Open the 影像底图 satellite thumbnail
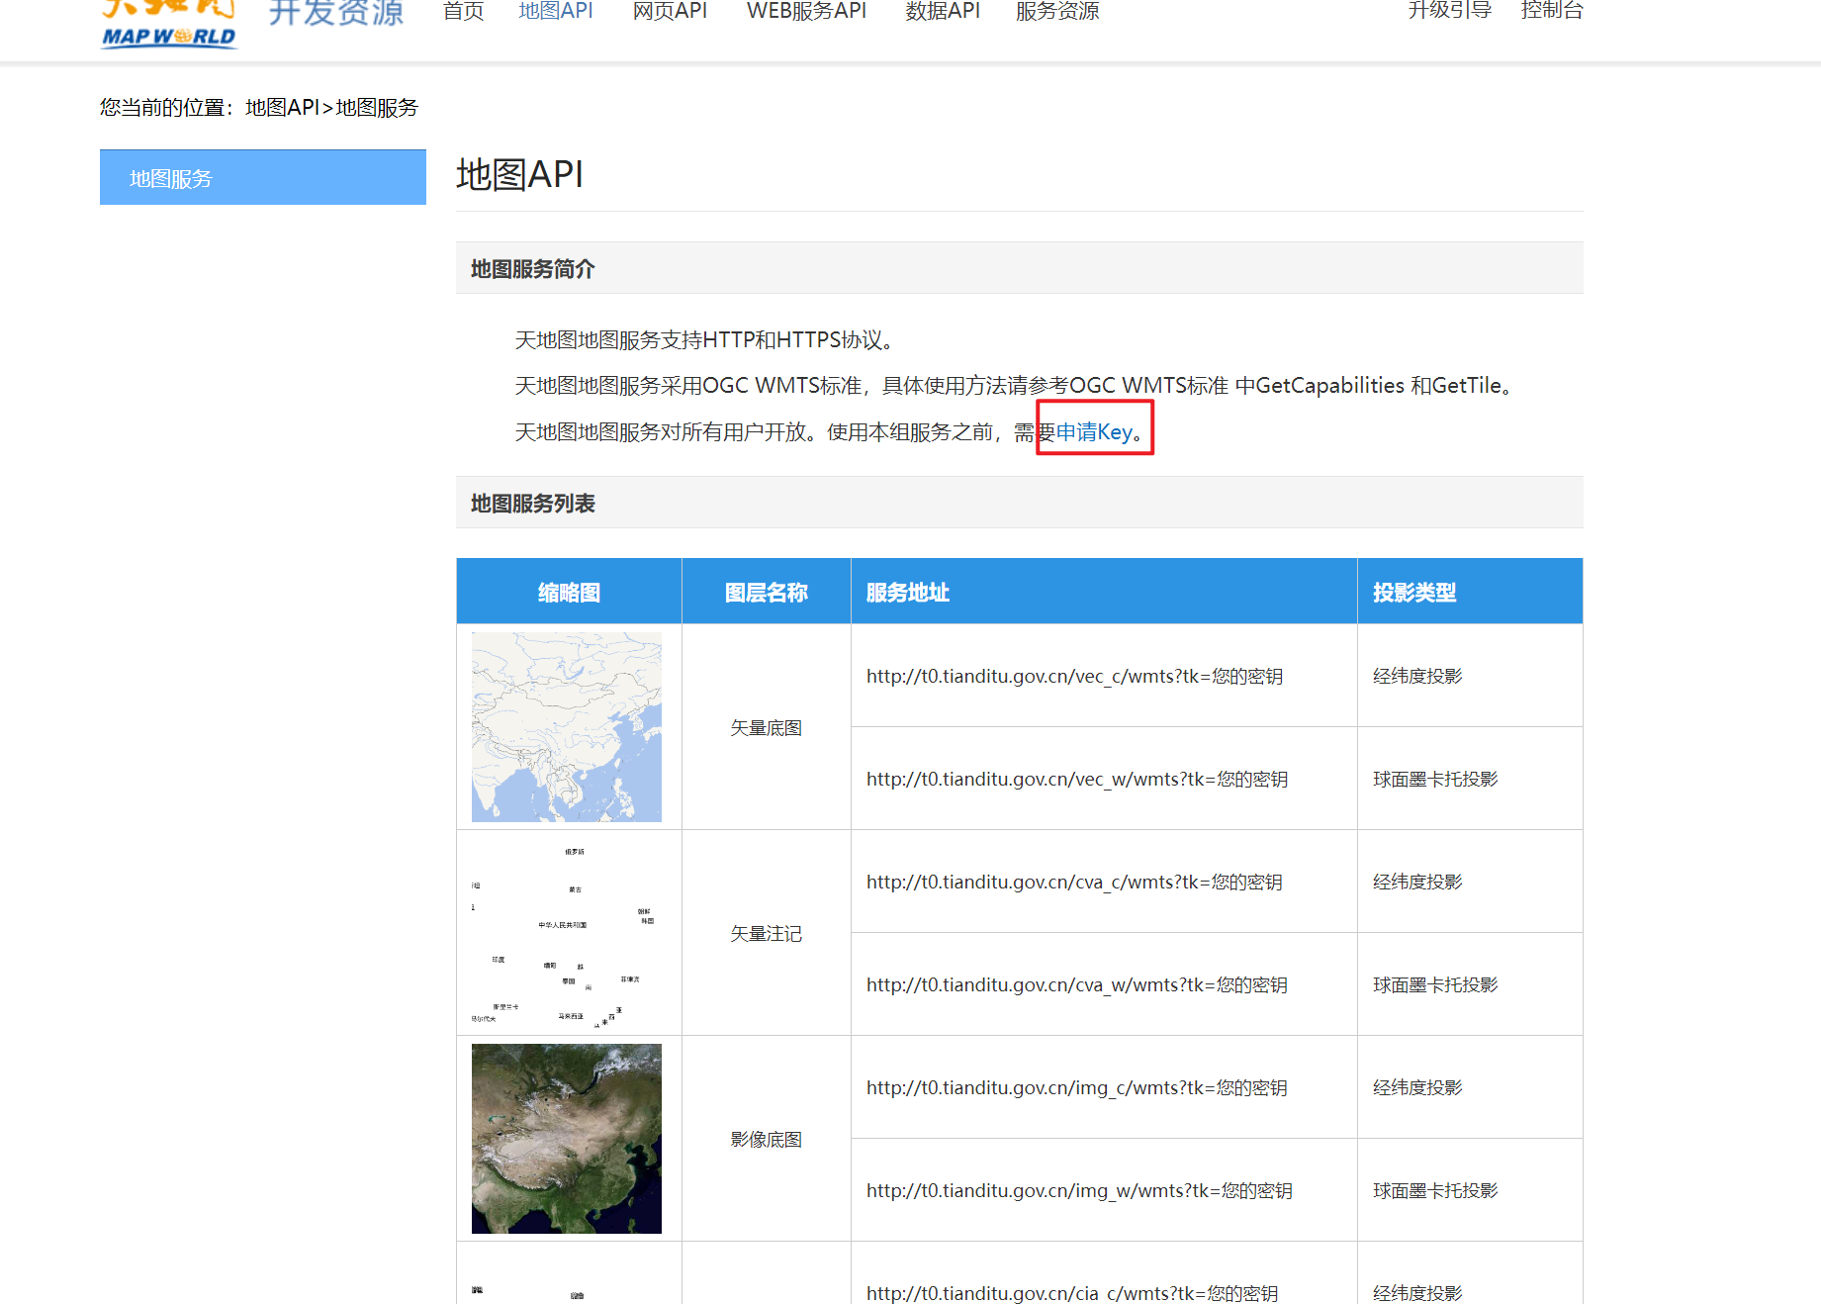 click(567, 1139)
